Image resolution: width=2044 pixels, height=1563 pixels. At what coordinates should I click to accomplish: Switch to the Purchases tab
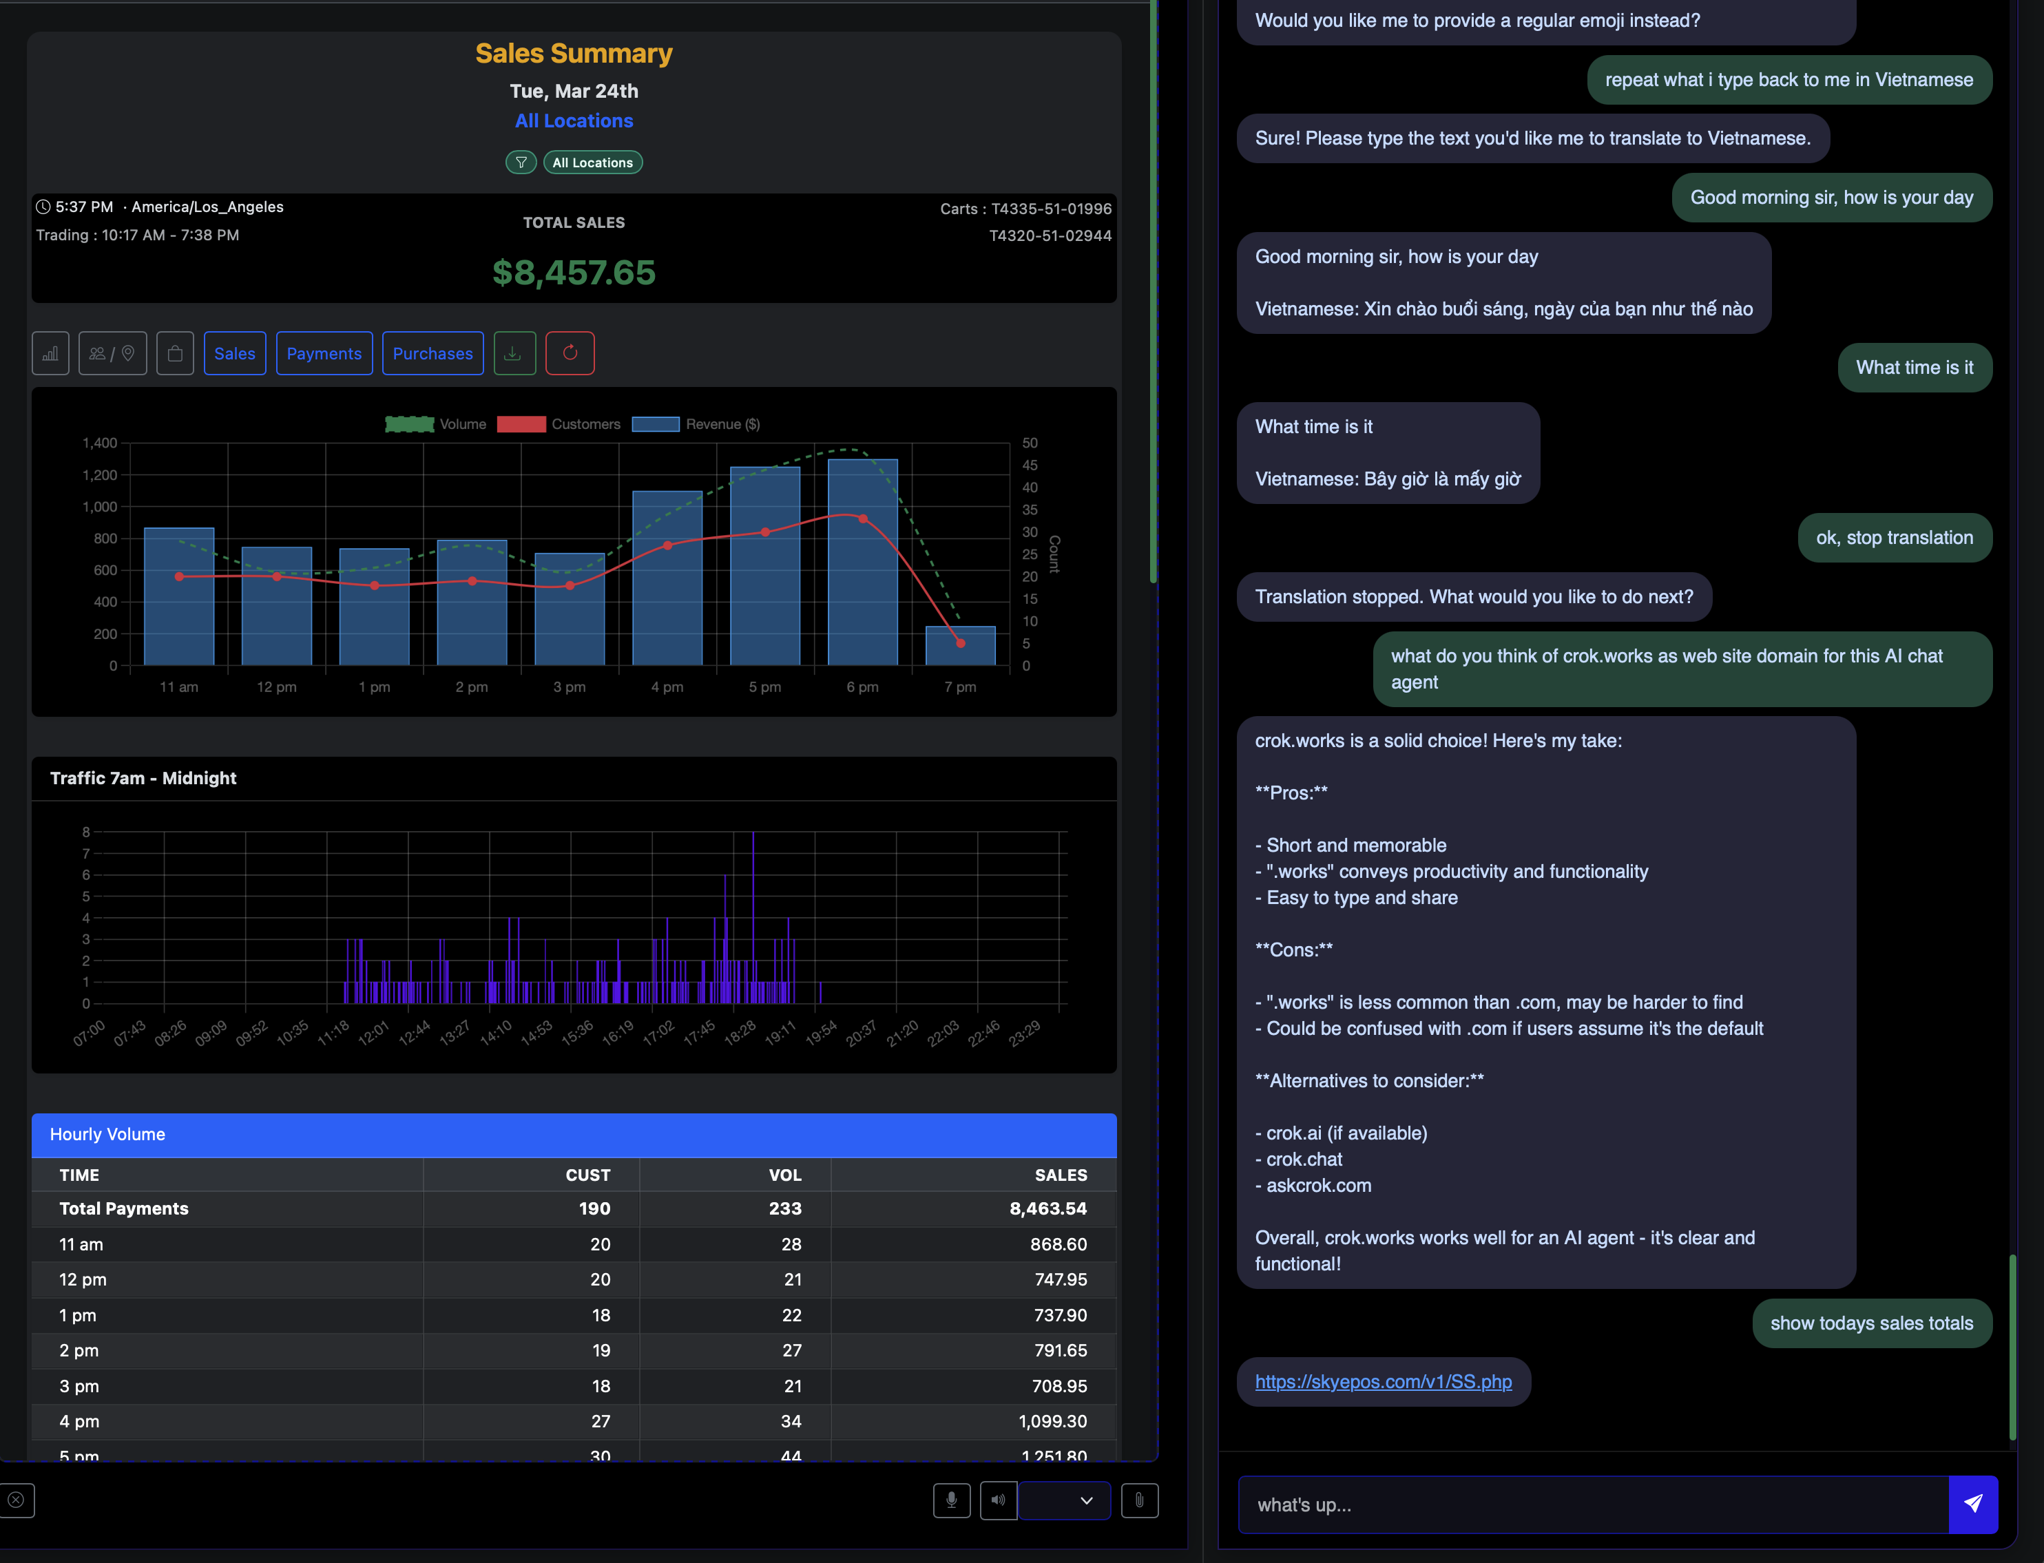432,353
